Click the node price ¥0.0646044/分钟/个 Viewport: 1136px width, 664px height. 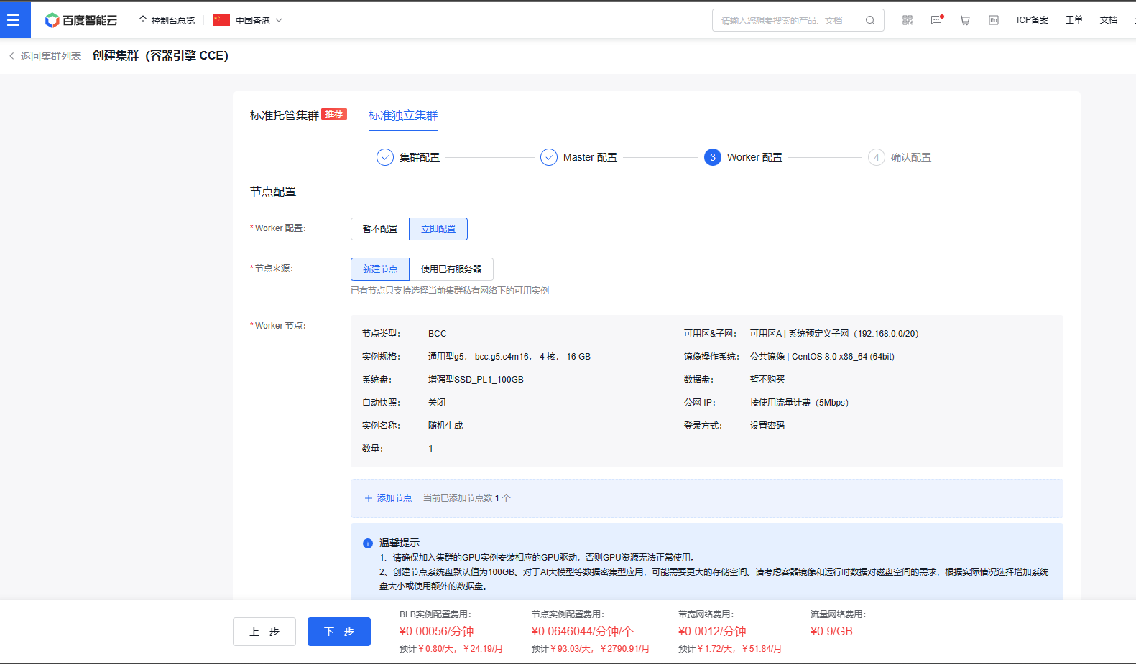point(583,632)
